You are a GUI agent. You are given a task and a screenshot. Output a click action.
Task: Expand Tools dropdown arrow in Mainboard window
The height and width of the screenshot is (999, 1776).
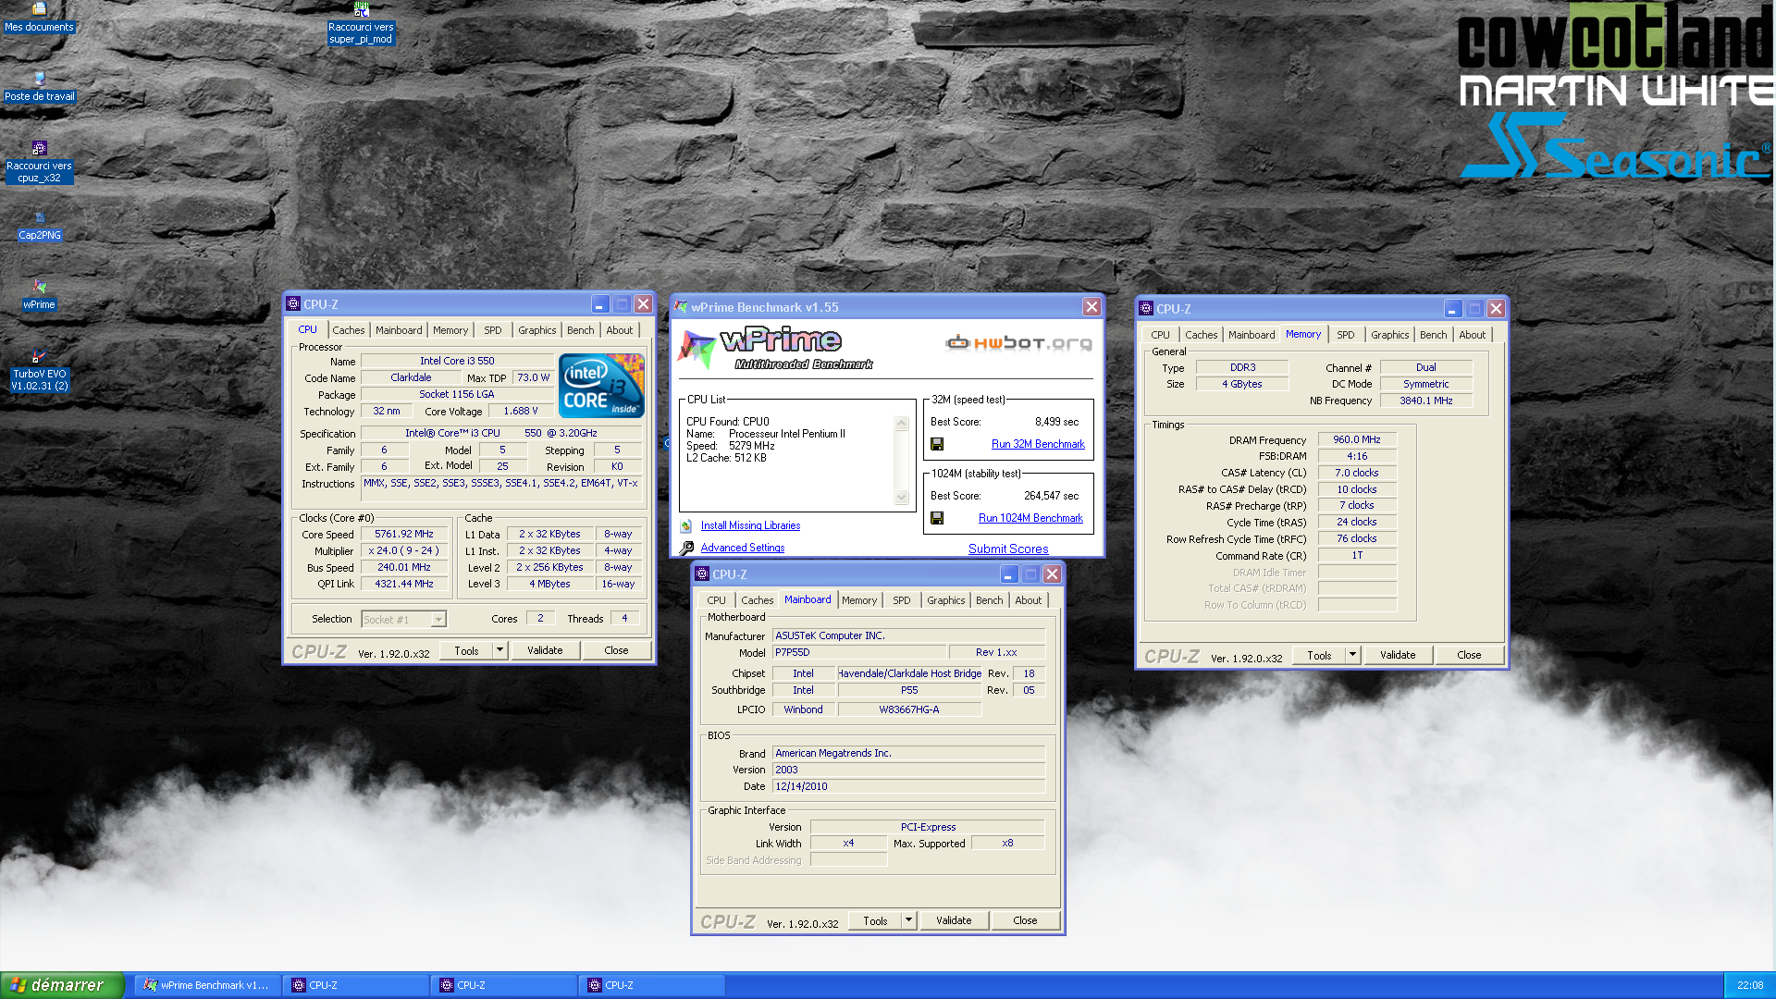(x=908, y=920)
